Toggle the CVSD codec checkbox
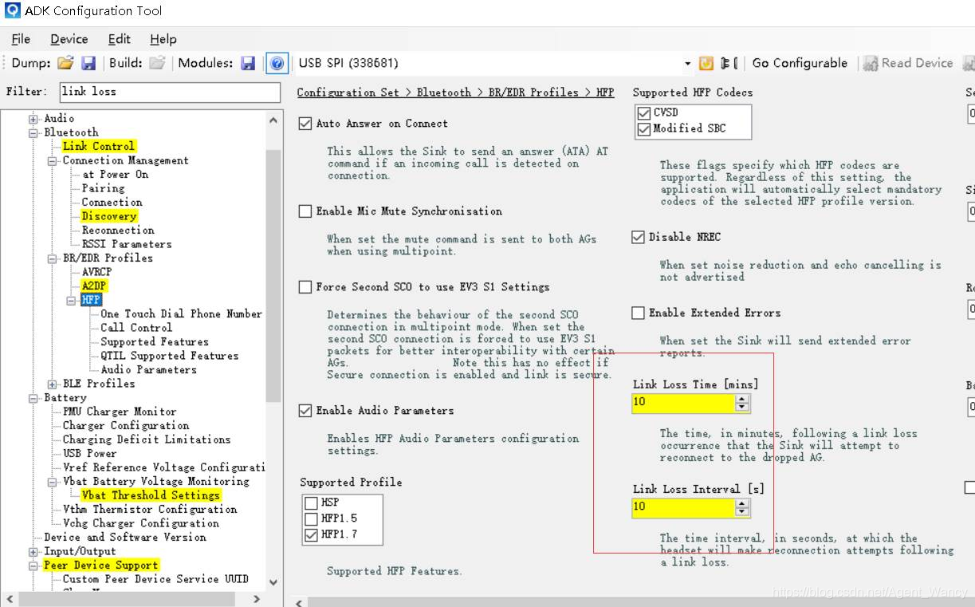This screenshot has height=607, width=975. click(x=644, y=112)
